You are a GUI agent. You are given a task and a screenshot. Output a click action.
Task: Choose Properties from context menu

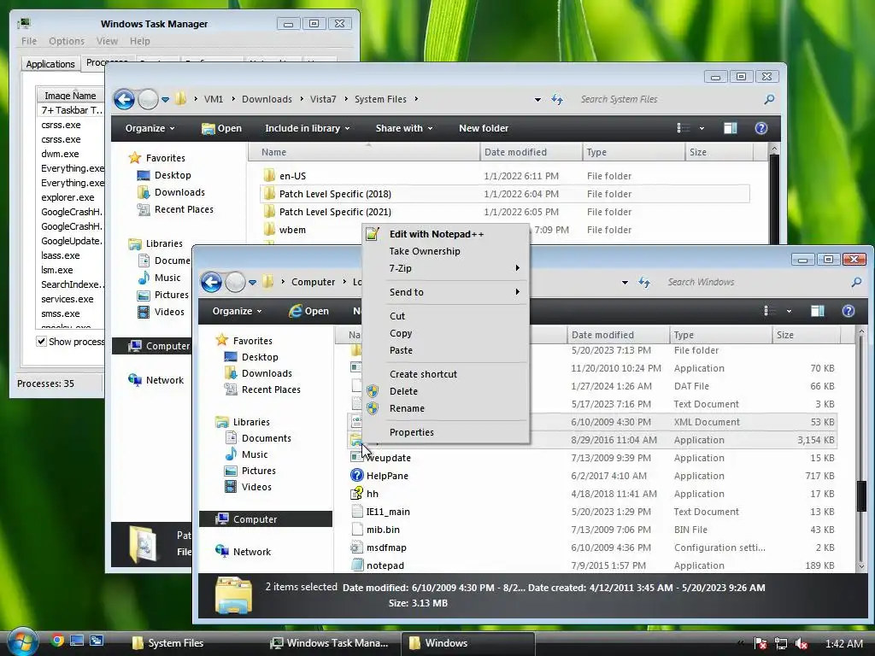click(x=445, y=432)
